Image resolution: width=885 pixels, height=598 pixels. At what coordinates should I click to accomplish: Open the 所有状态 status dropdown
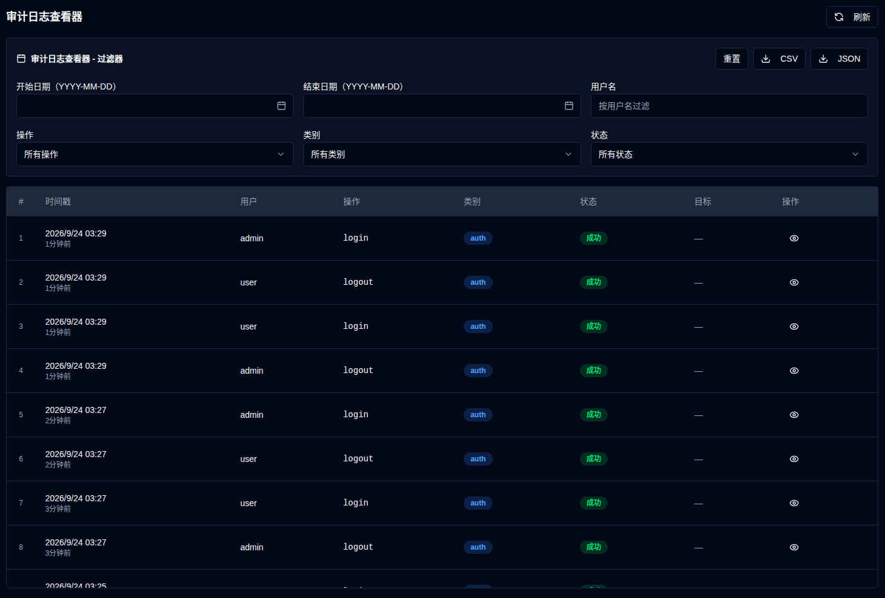pos(729,154)
